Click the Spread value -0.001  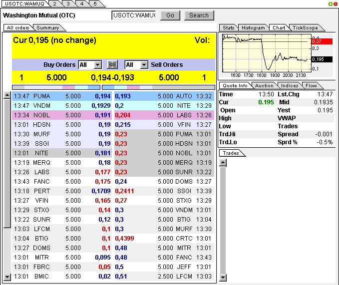pos(324,134)
